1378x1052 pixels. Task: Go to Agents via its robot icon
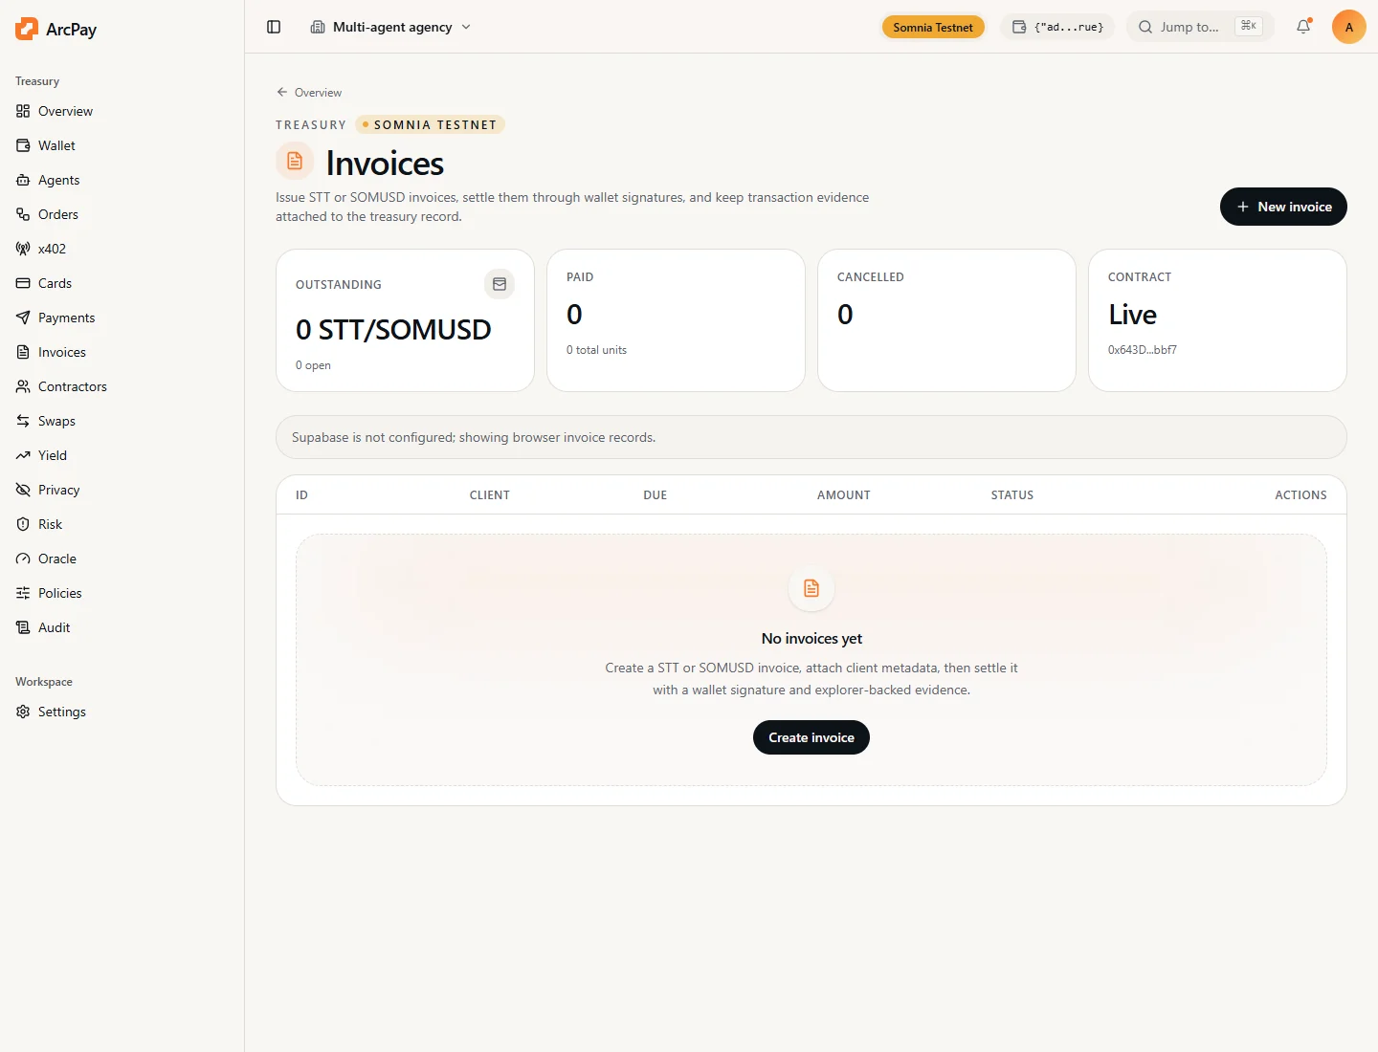23,180
